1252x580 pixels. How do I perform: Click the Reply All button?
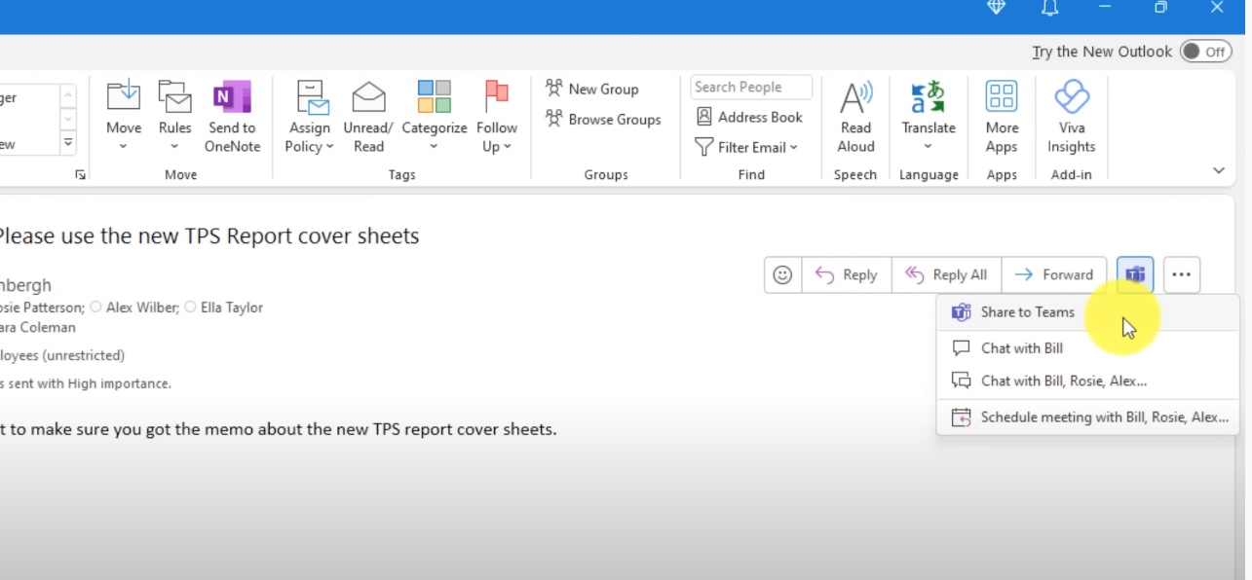click(x=946, y=275)
